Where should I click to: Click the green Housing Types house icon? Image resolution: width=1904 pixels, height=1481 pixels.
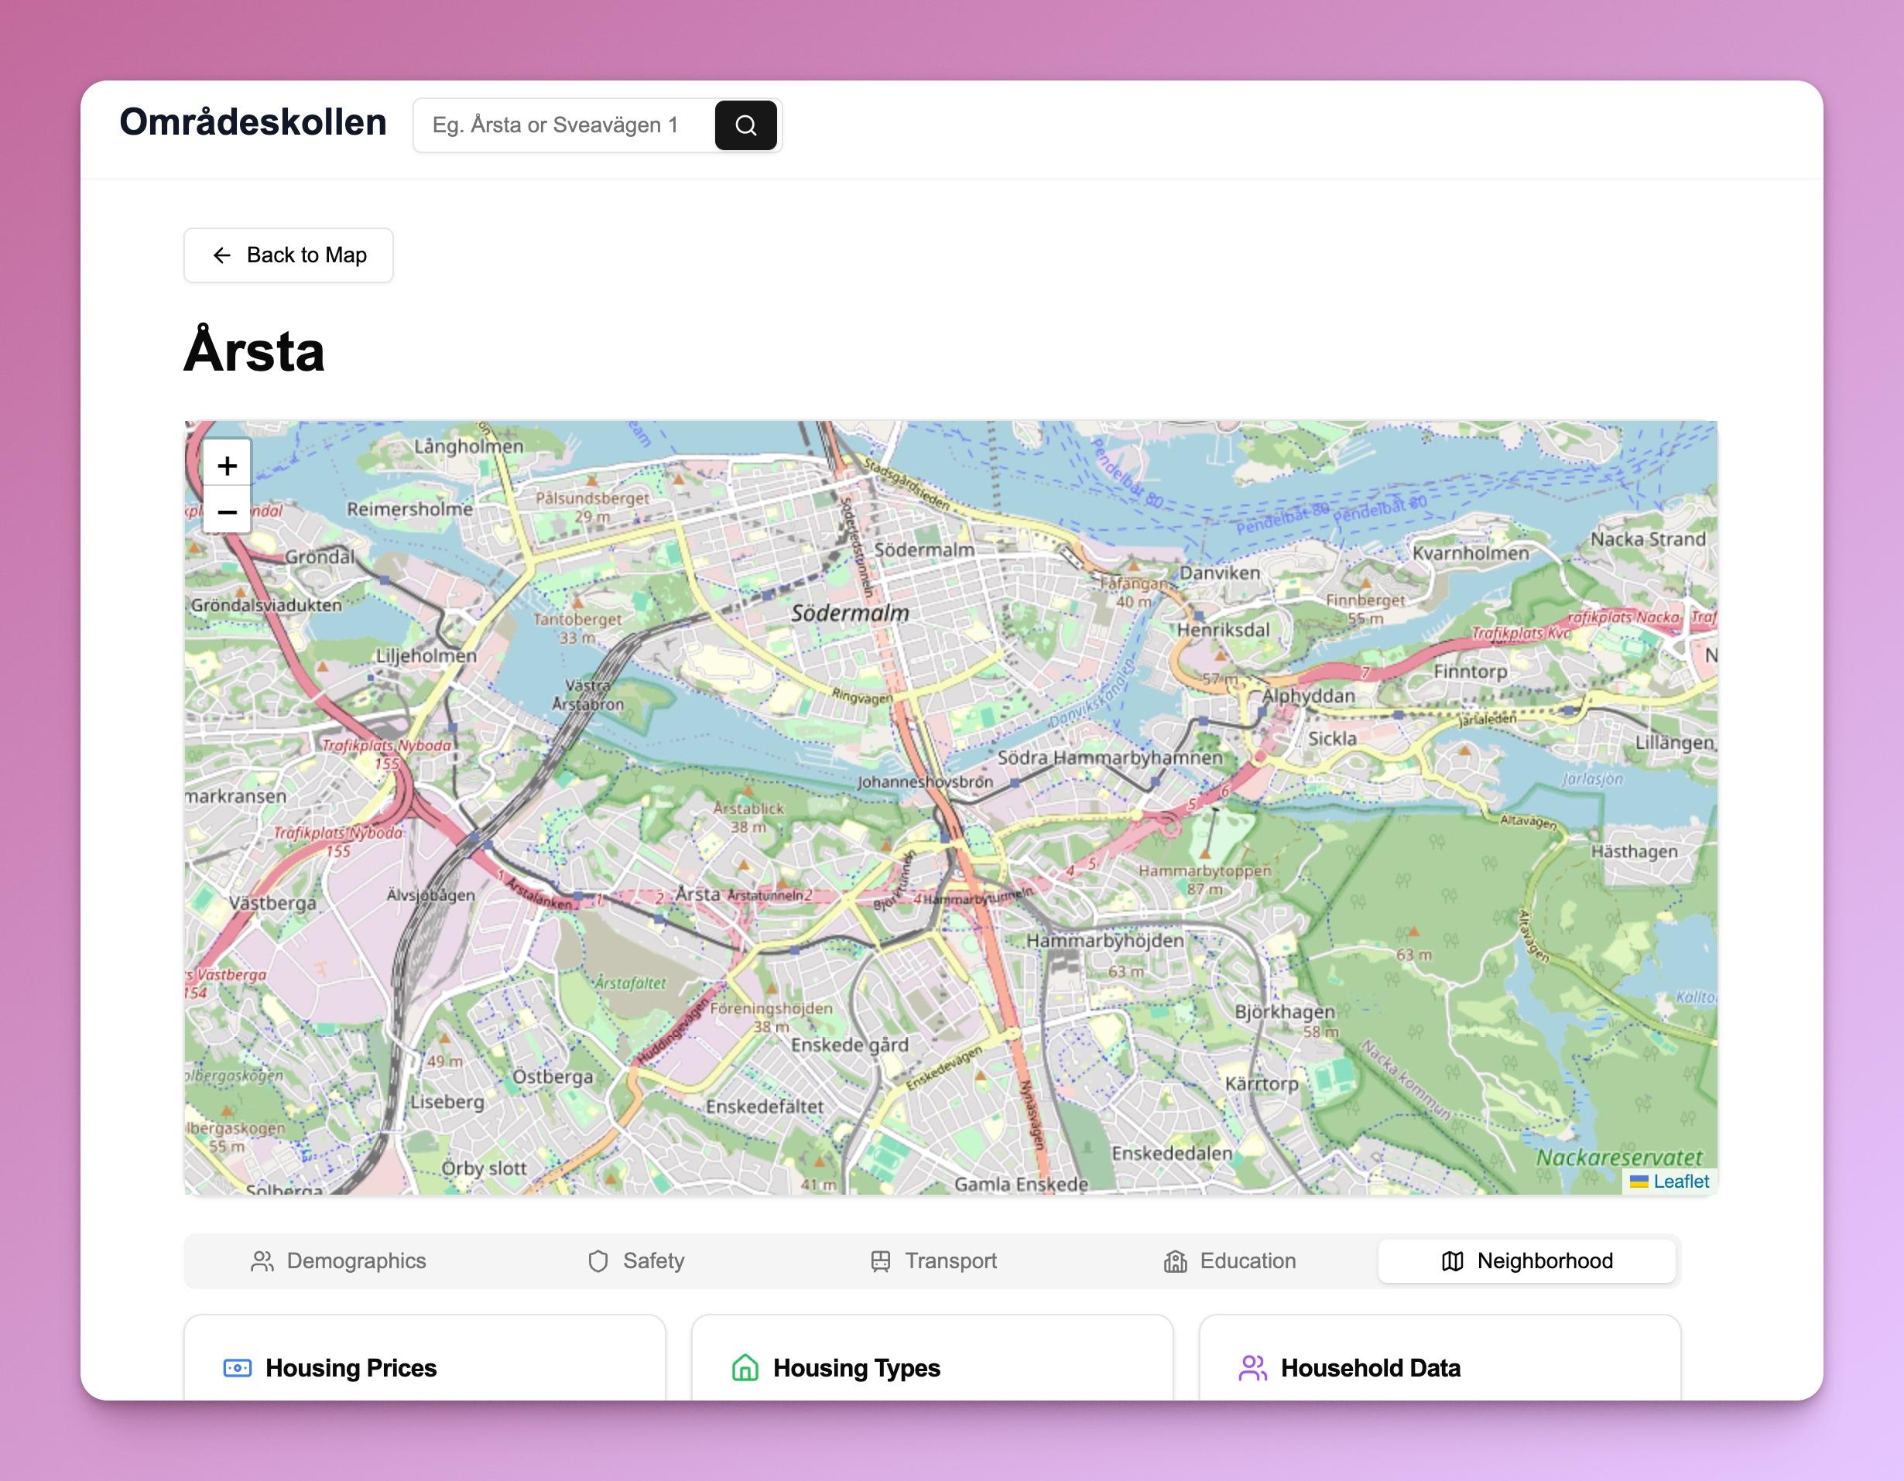745,1368
